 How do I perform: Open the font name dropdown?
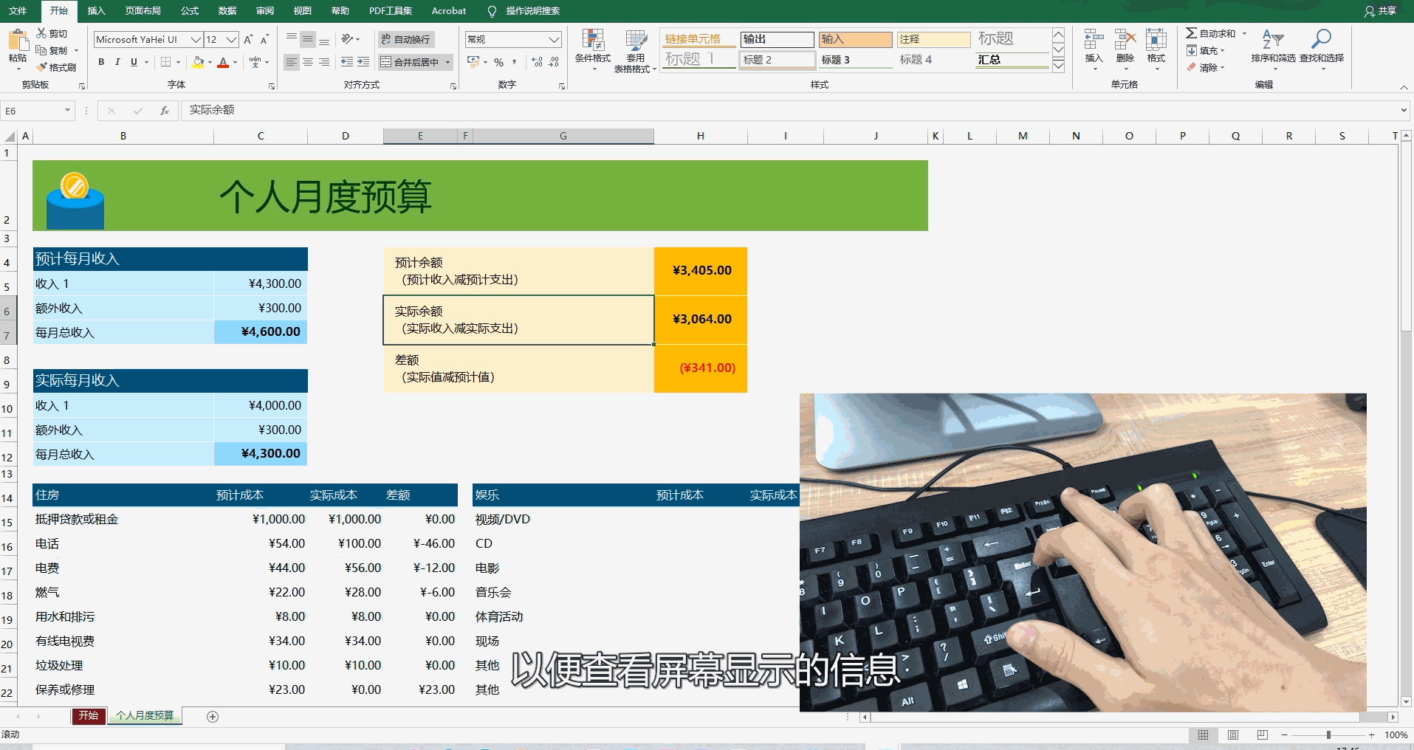(194, 39)
